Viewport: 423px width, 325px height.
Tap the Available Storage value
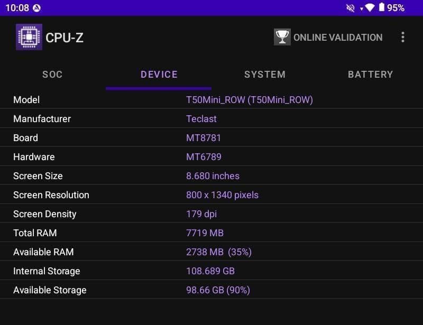(218, 290)
